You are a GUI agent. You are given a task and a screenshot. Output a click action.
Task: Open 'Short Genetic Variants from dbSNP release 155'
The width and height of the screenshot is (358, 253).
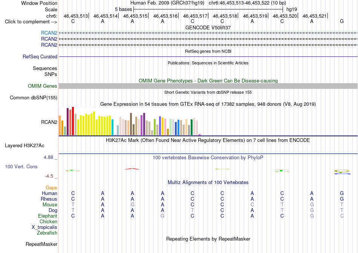tap(208, 92)
